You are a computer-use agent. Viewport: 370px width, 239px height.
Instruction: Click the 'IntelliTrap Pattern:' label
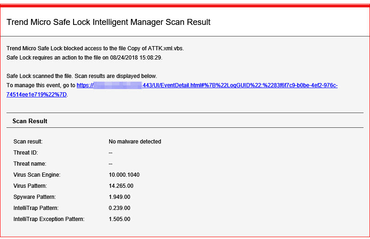coord(36,208)
